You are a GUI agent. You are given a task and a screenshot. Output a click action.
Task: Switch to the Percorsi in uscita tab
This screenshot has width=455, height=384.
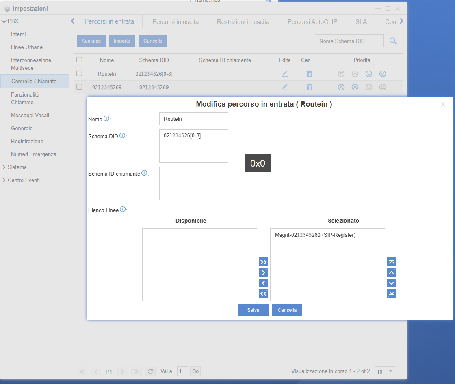pos(175,22)
